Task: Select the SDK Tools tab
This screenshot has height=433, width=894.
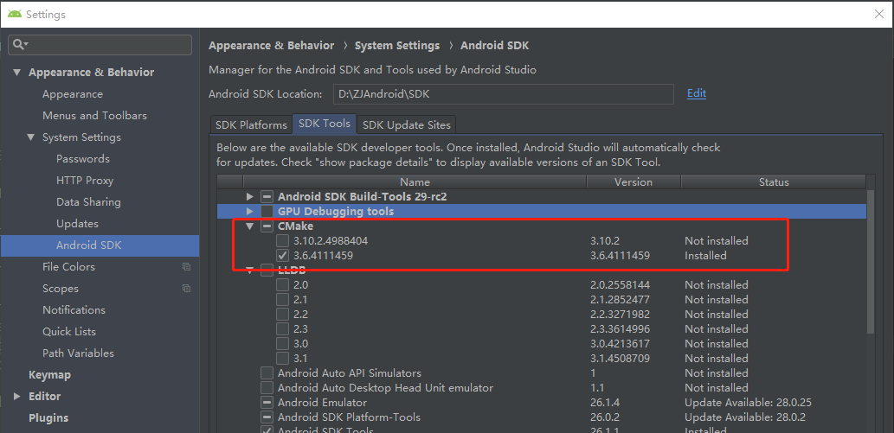Action: (x=325, y=124)
